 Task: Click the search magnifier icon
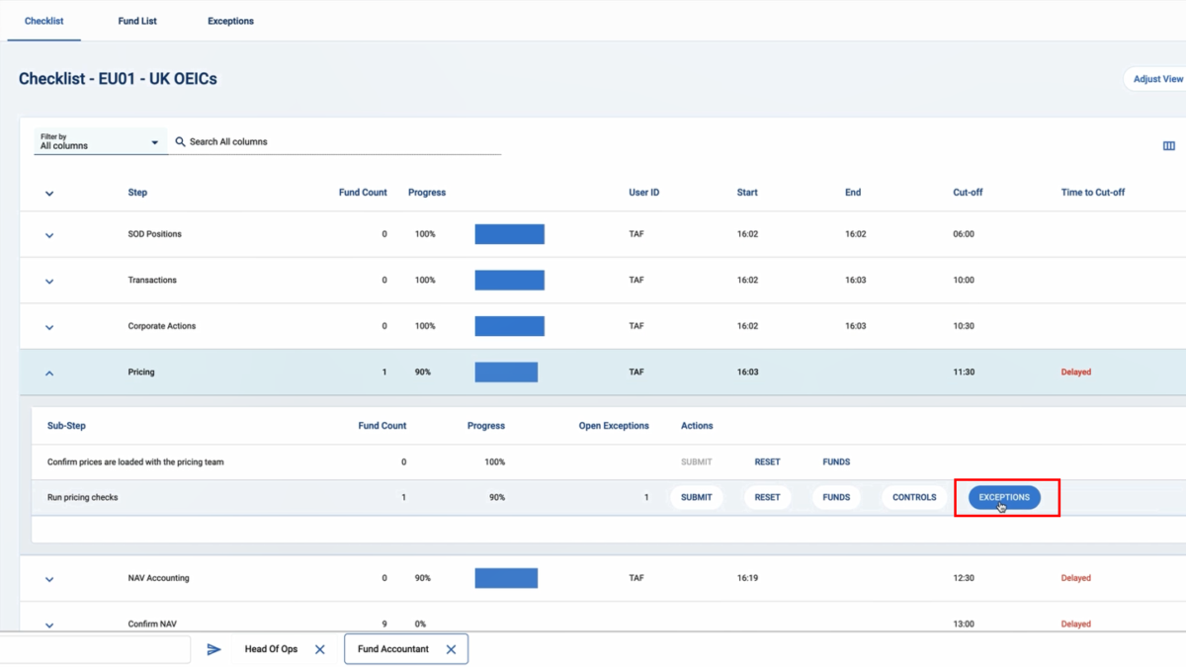click(180, 142)
